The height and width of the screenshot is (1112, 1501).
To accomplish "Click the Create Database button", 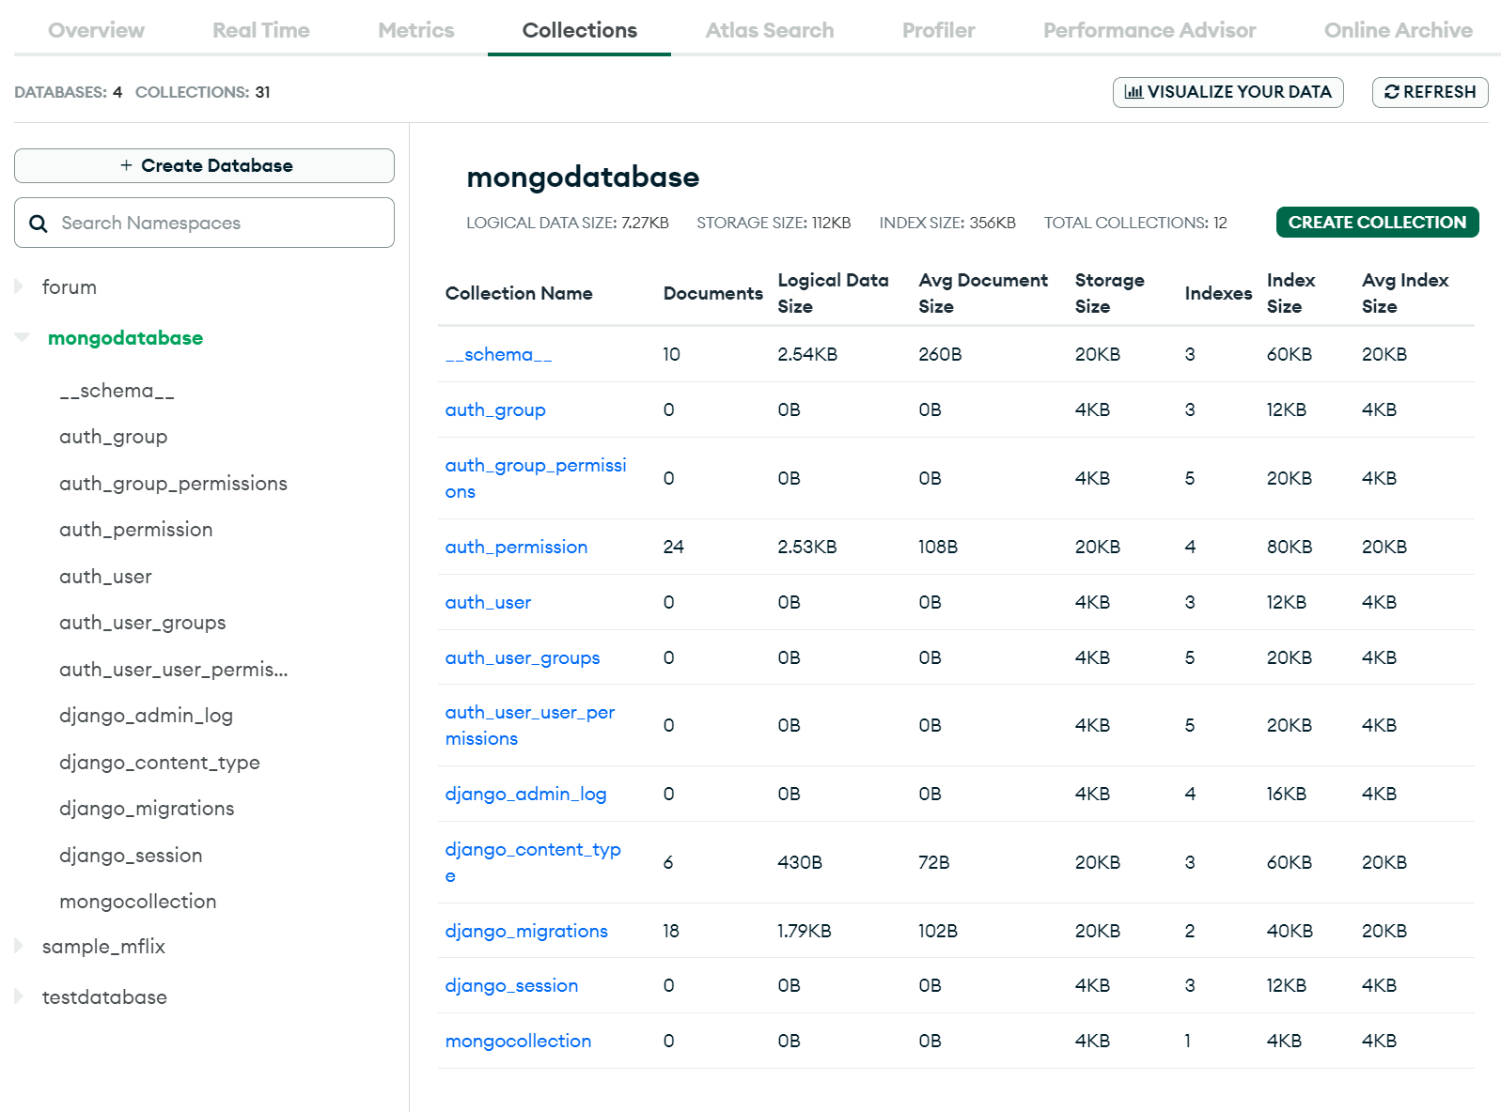I will [x=204, y=165].
